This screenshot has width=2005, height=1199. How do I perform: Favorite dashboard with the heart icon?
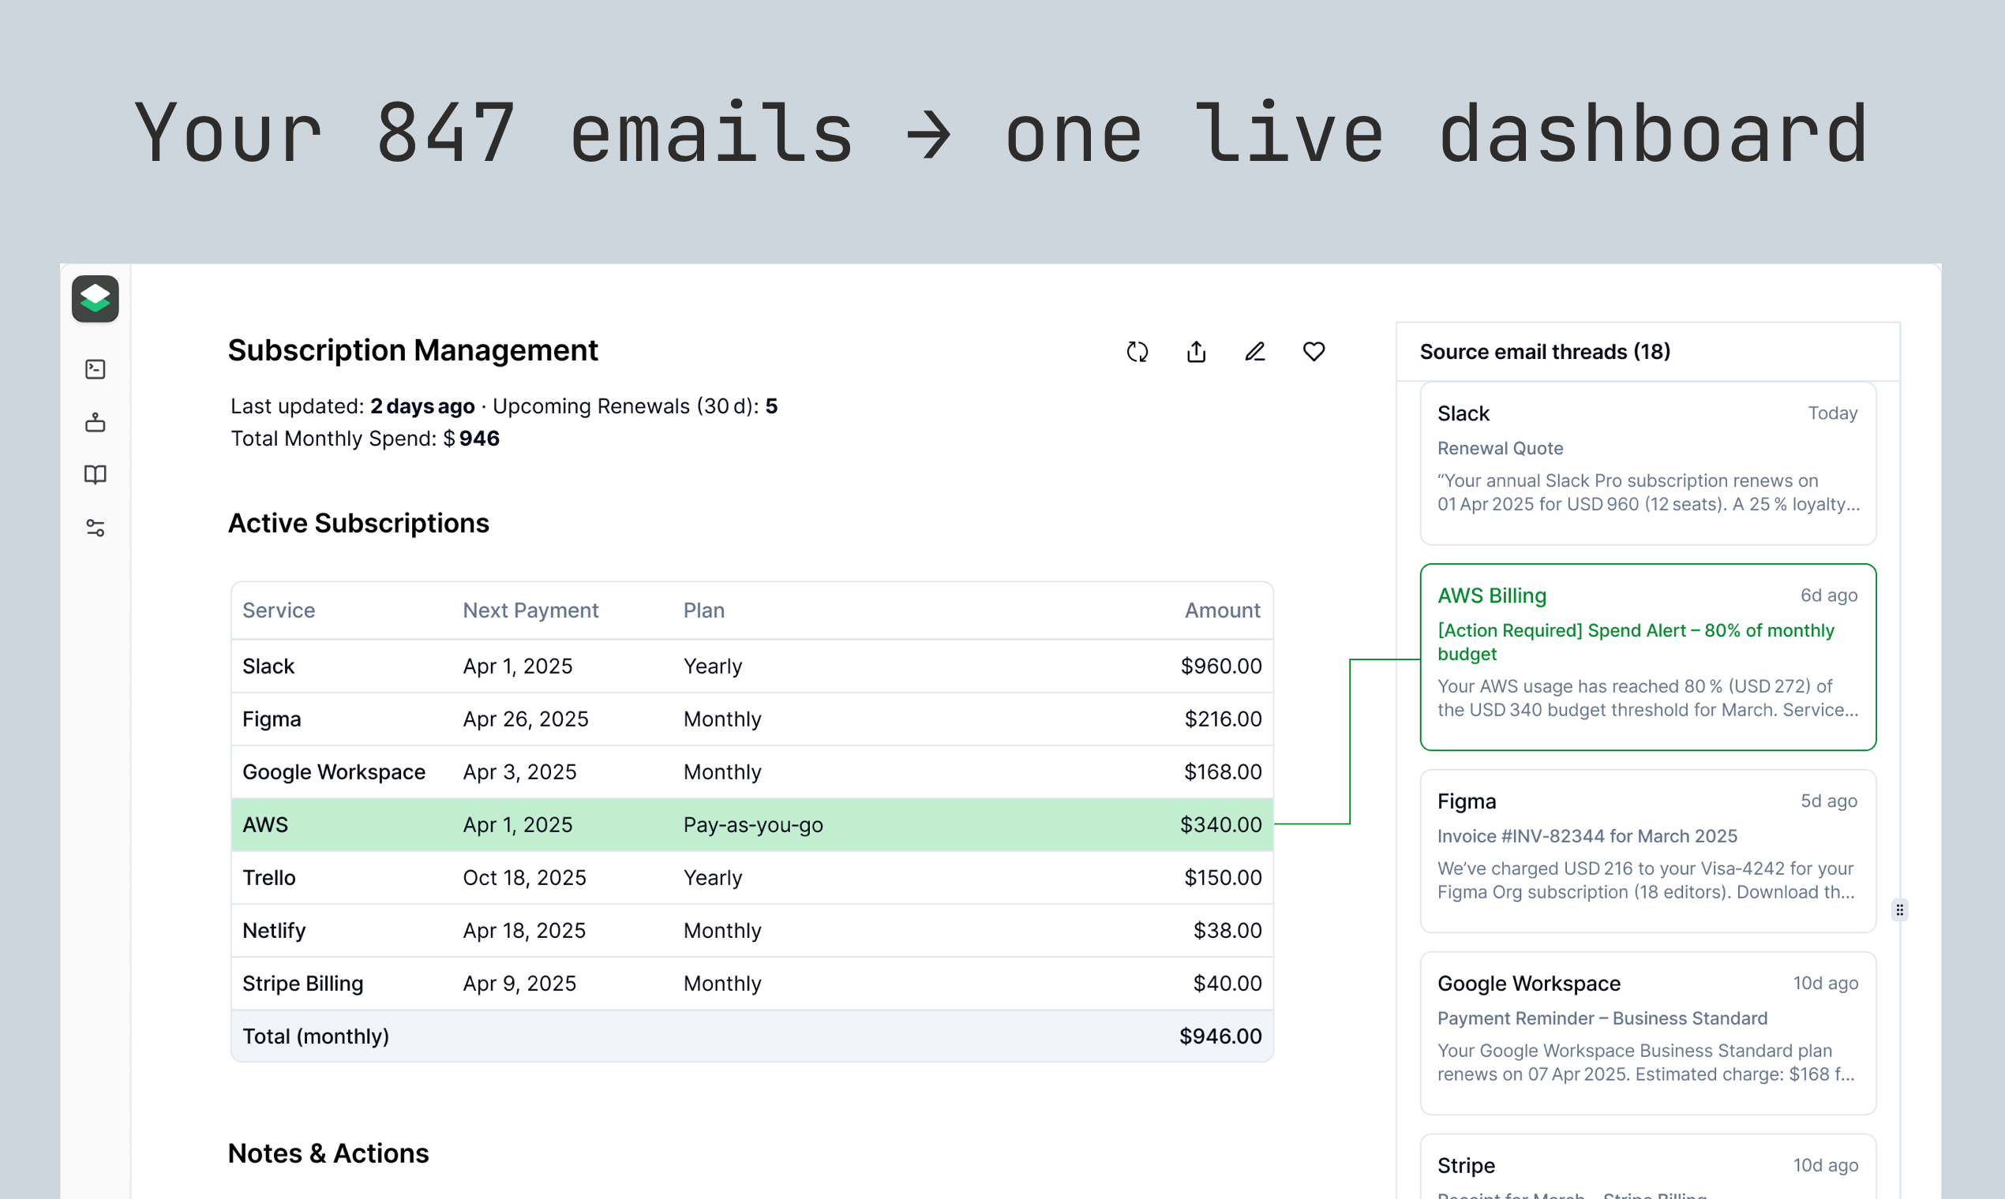tap(1314, 352)
